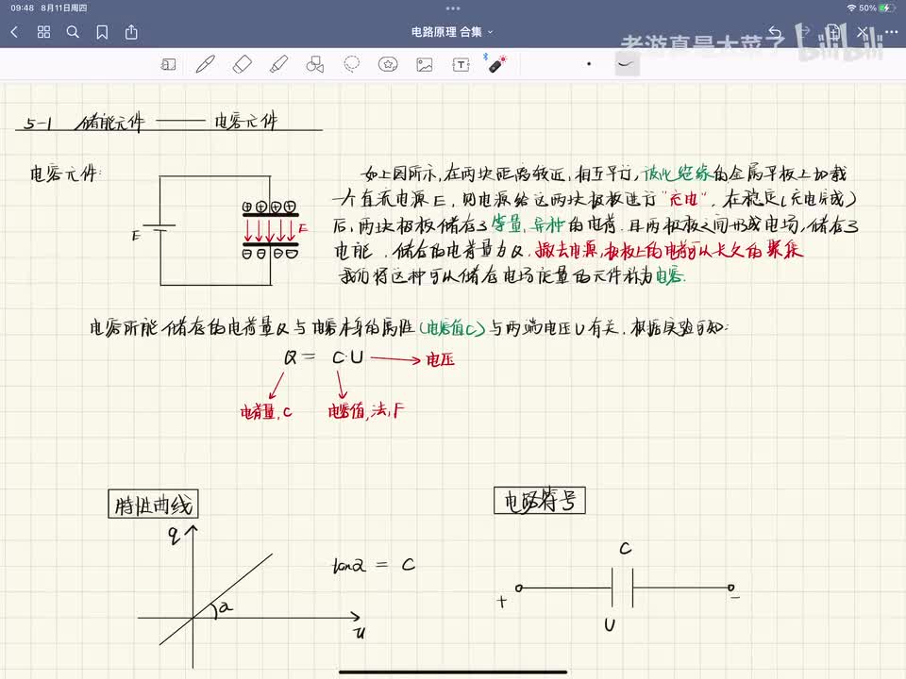
Task: Tap the Wi-Fi status icon
Action: (851, 8)
